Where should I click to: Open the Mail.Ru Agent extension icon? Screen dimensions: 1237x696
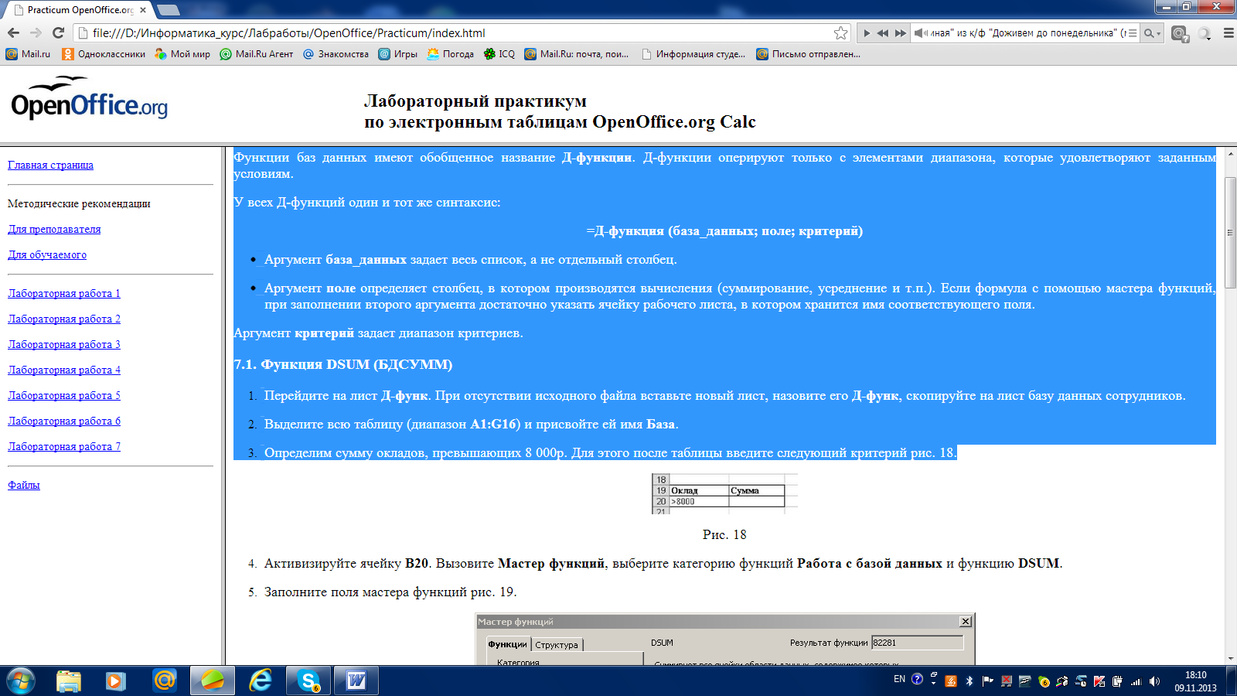(1180, 33)
